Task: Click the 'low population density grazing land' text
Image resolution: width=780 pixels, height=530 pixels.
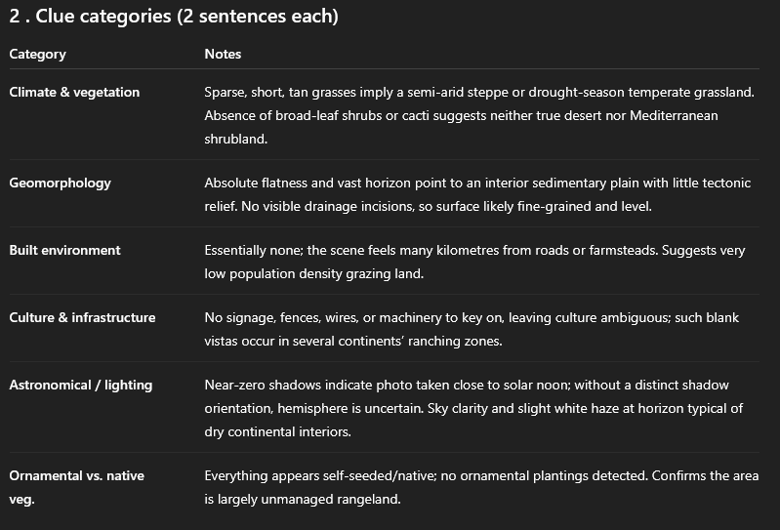Action: coord(314,273)
